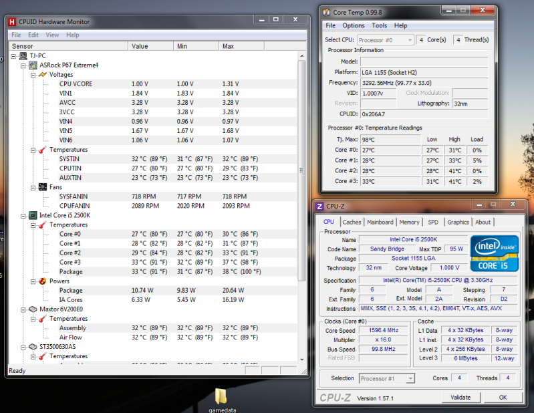
Task: Open the Tools menu in Core Temp
Action: point(380,25)
